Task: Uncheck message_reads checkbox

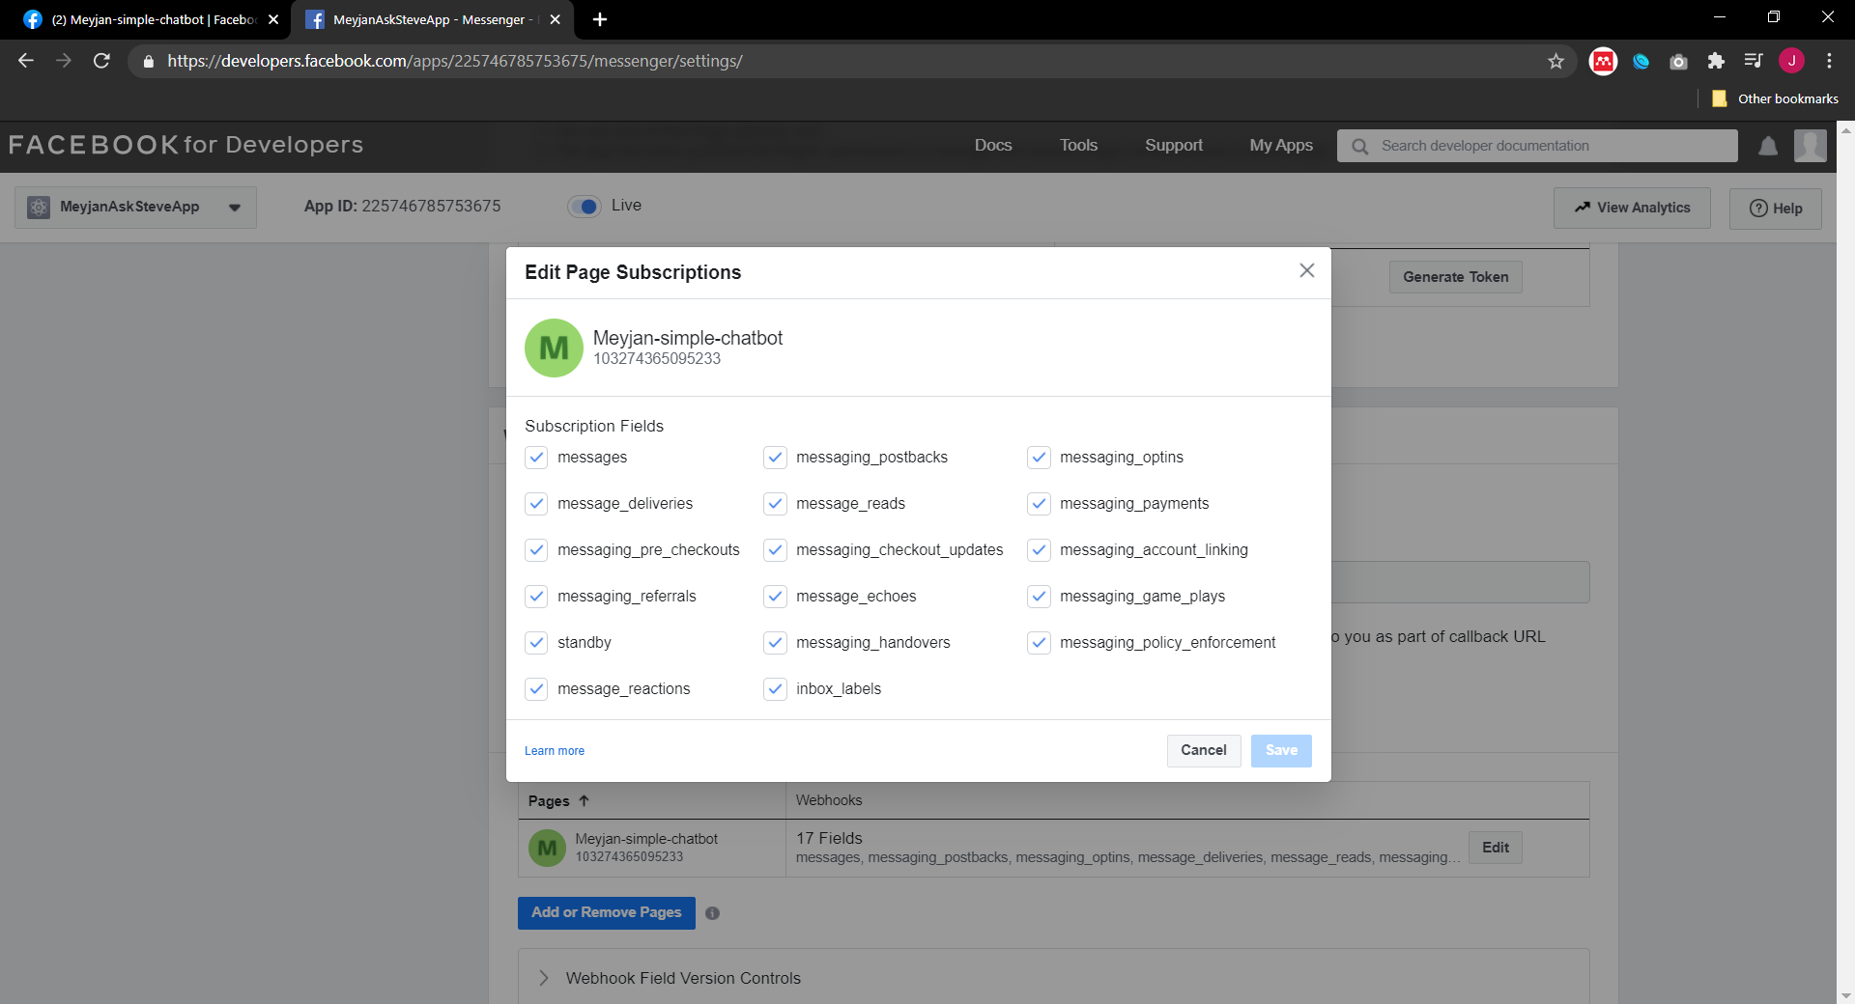Action: [x=775, y=503]
